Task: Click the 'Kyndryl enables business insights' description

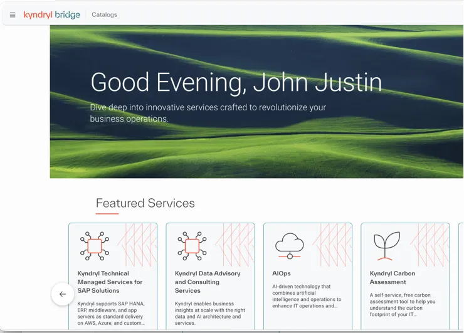Action: [x=210, y=314]
